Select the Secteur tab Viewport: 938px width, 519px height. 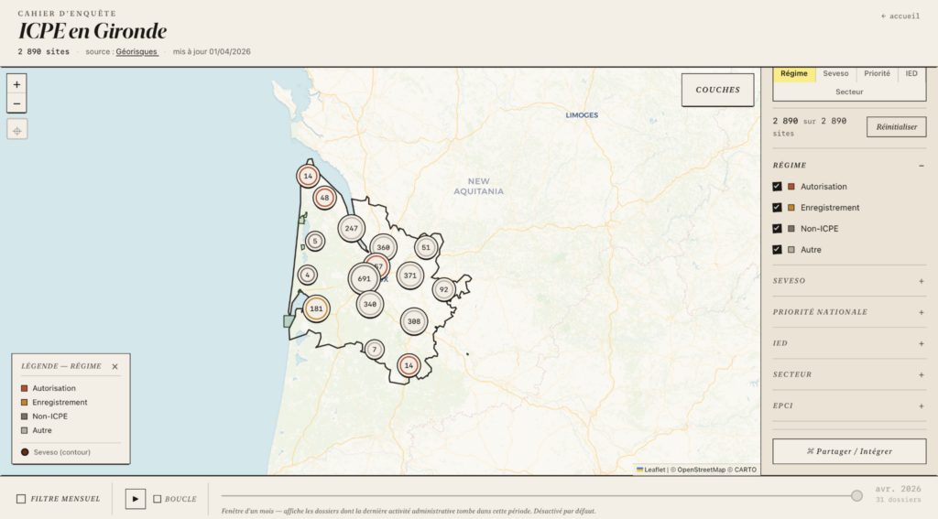pyautogui.click(x=849, y=92)
